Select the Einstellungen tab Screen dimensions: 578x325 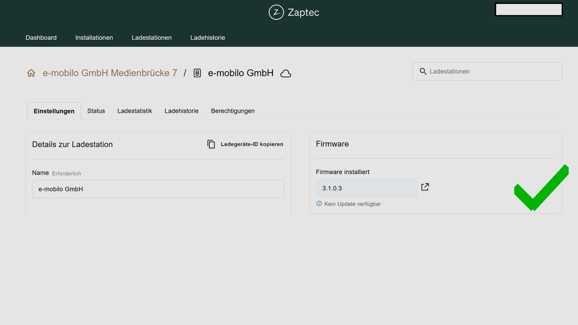tap(54, 111)
